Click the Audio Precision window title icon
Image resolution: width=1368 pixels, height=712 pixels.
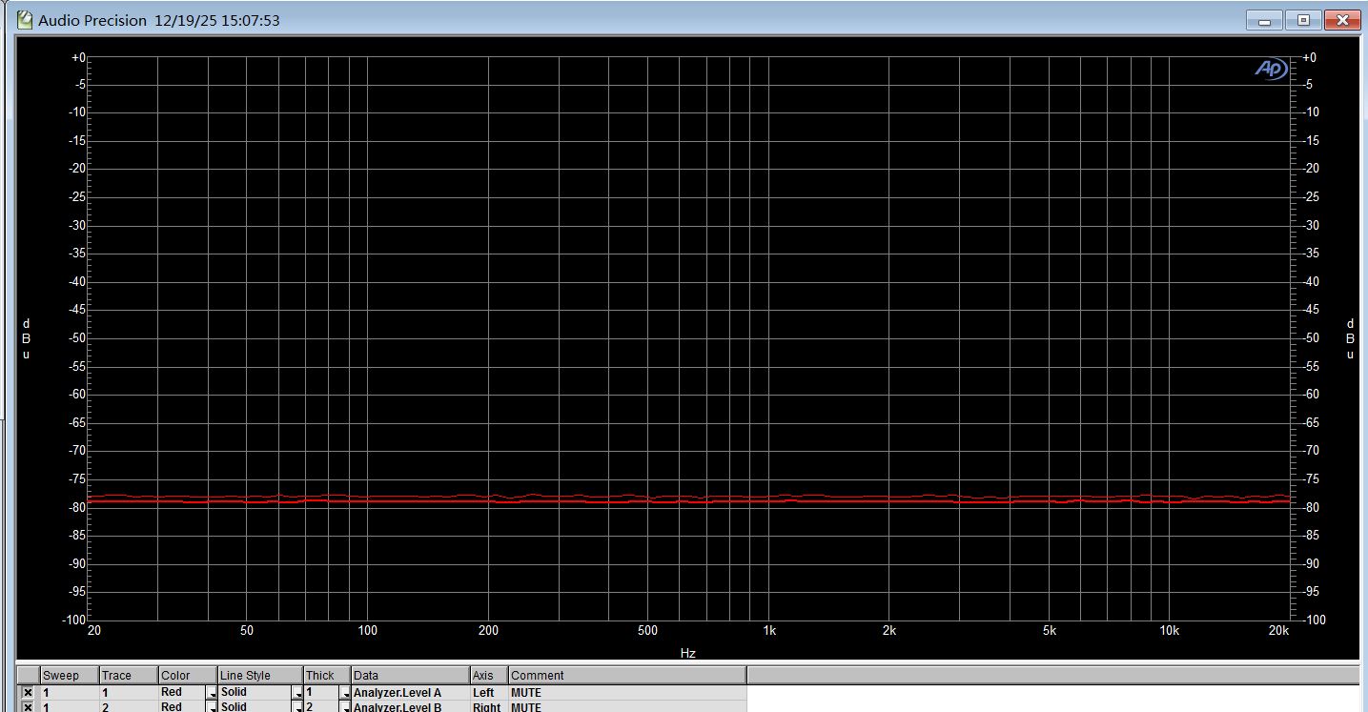click(25, 19)
